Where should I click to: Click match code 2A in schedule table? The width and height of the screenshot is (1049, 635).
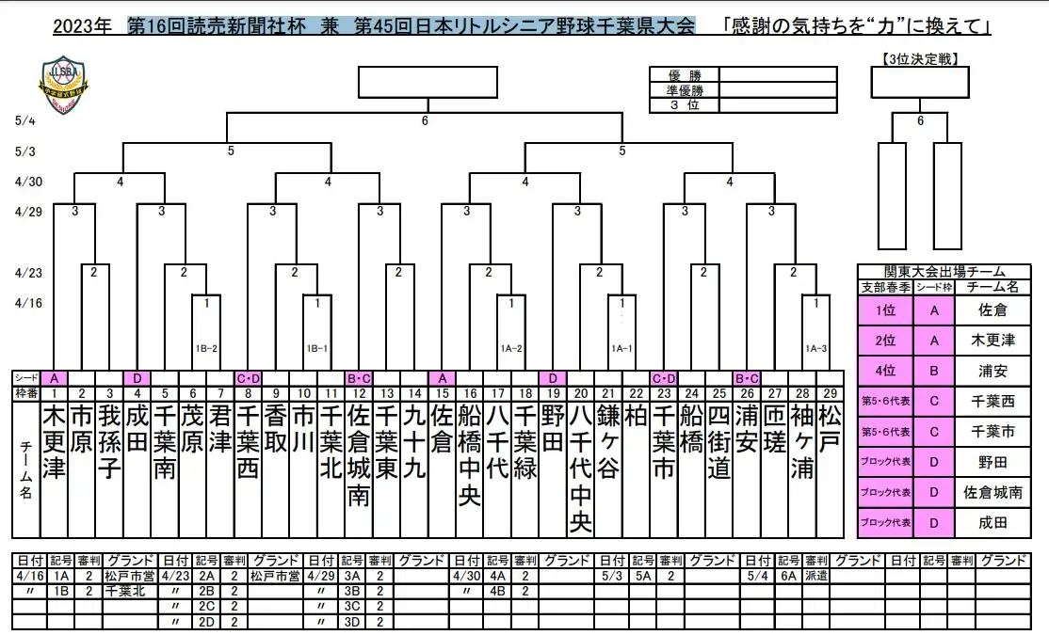tap(207, 576)
